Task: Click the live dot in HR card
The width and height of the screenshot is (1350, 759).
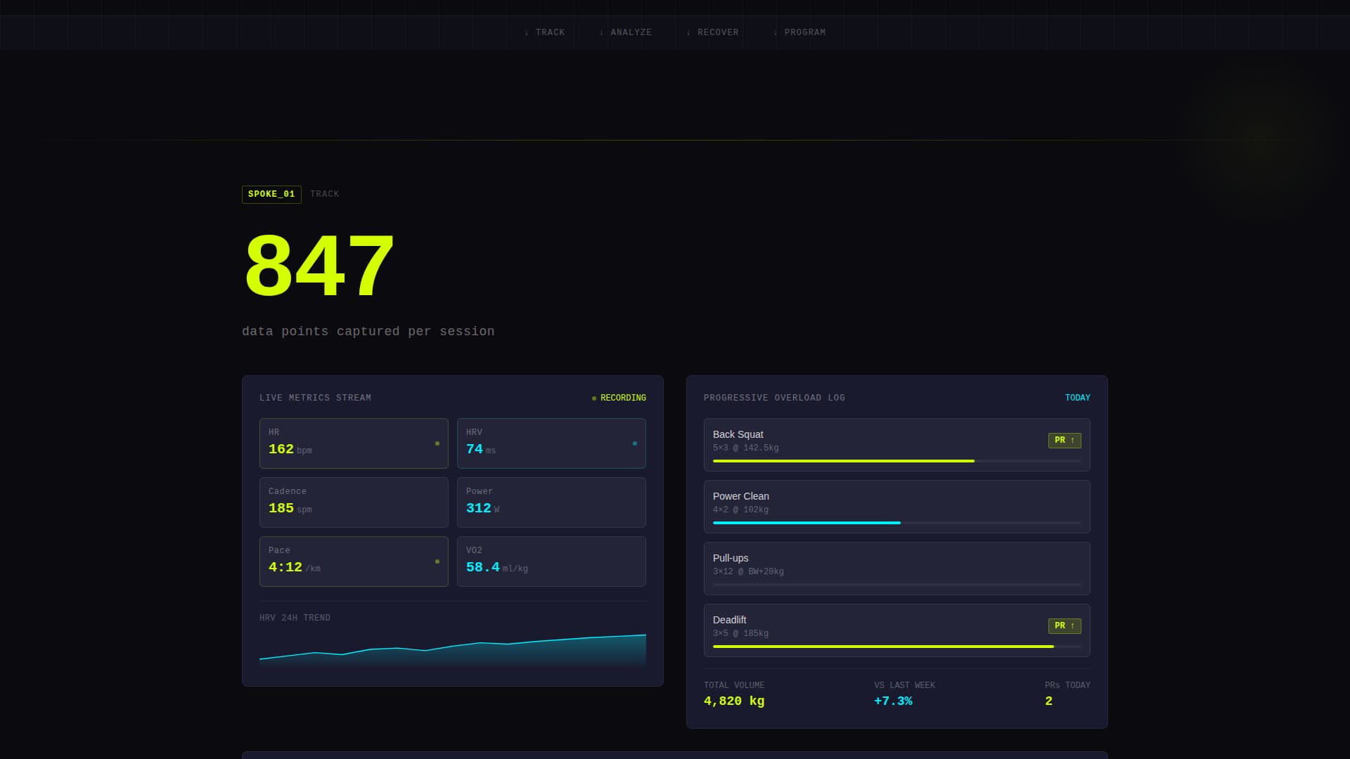Action: pyautogui.click(x=437, y=443)
